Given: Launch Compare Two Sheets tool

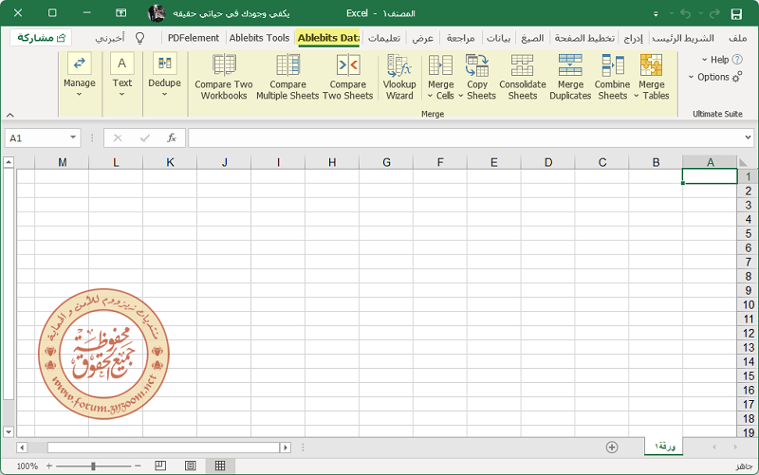Looking at the screenshot, I should click(348, 78).
